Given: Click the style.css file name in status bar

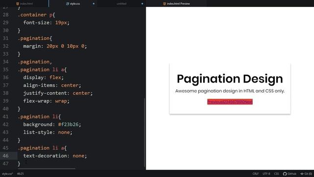Looking at the screenshot, I should tap(7, 174).
